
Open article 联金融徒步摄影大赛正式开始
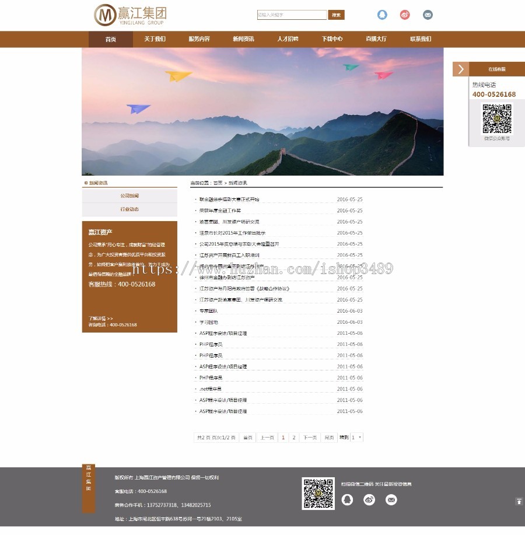pyautogui.click(x=229, y=200)
